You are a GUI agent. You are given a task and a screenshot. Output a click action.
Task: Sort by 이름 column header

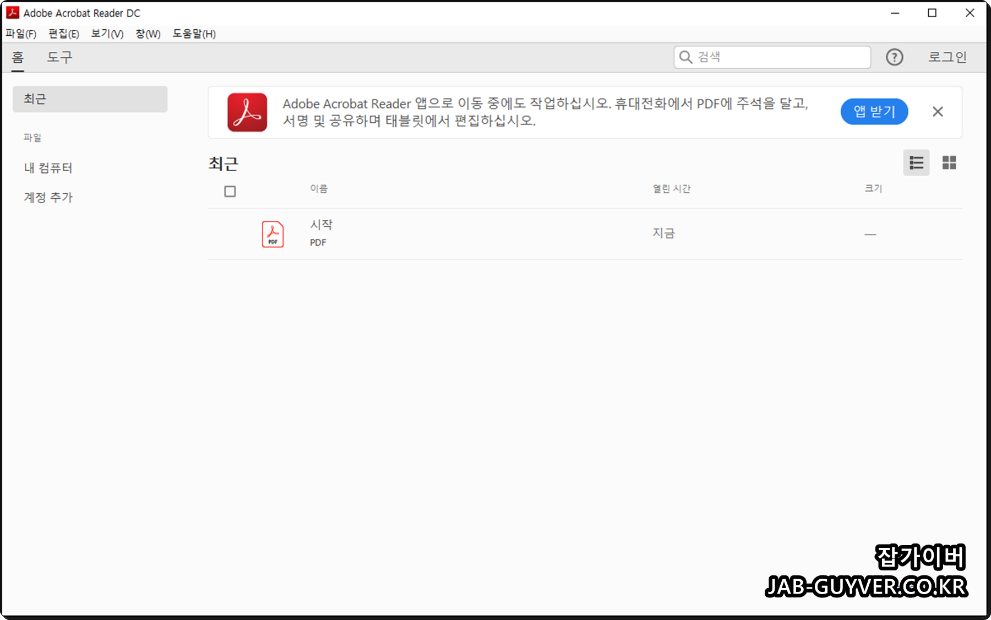point(319,189)
